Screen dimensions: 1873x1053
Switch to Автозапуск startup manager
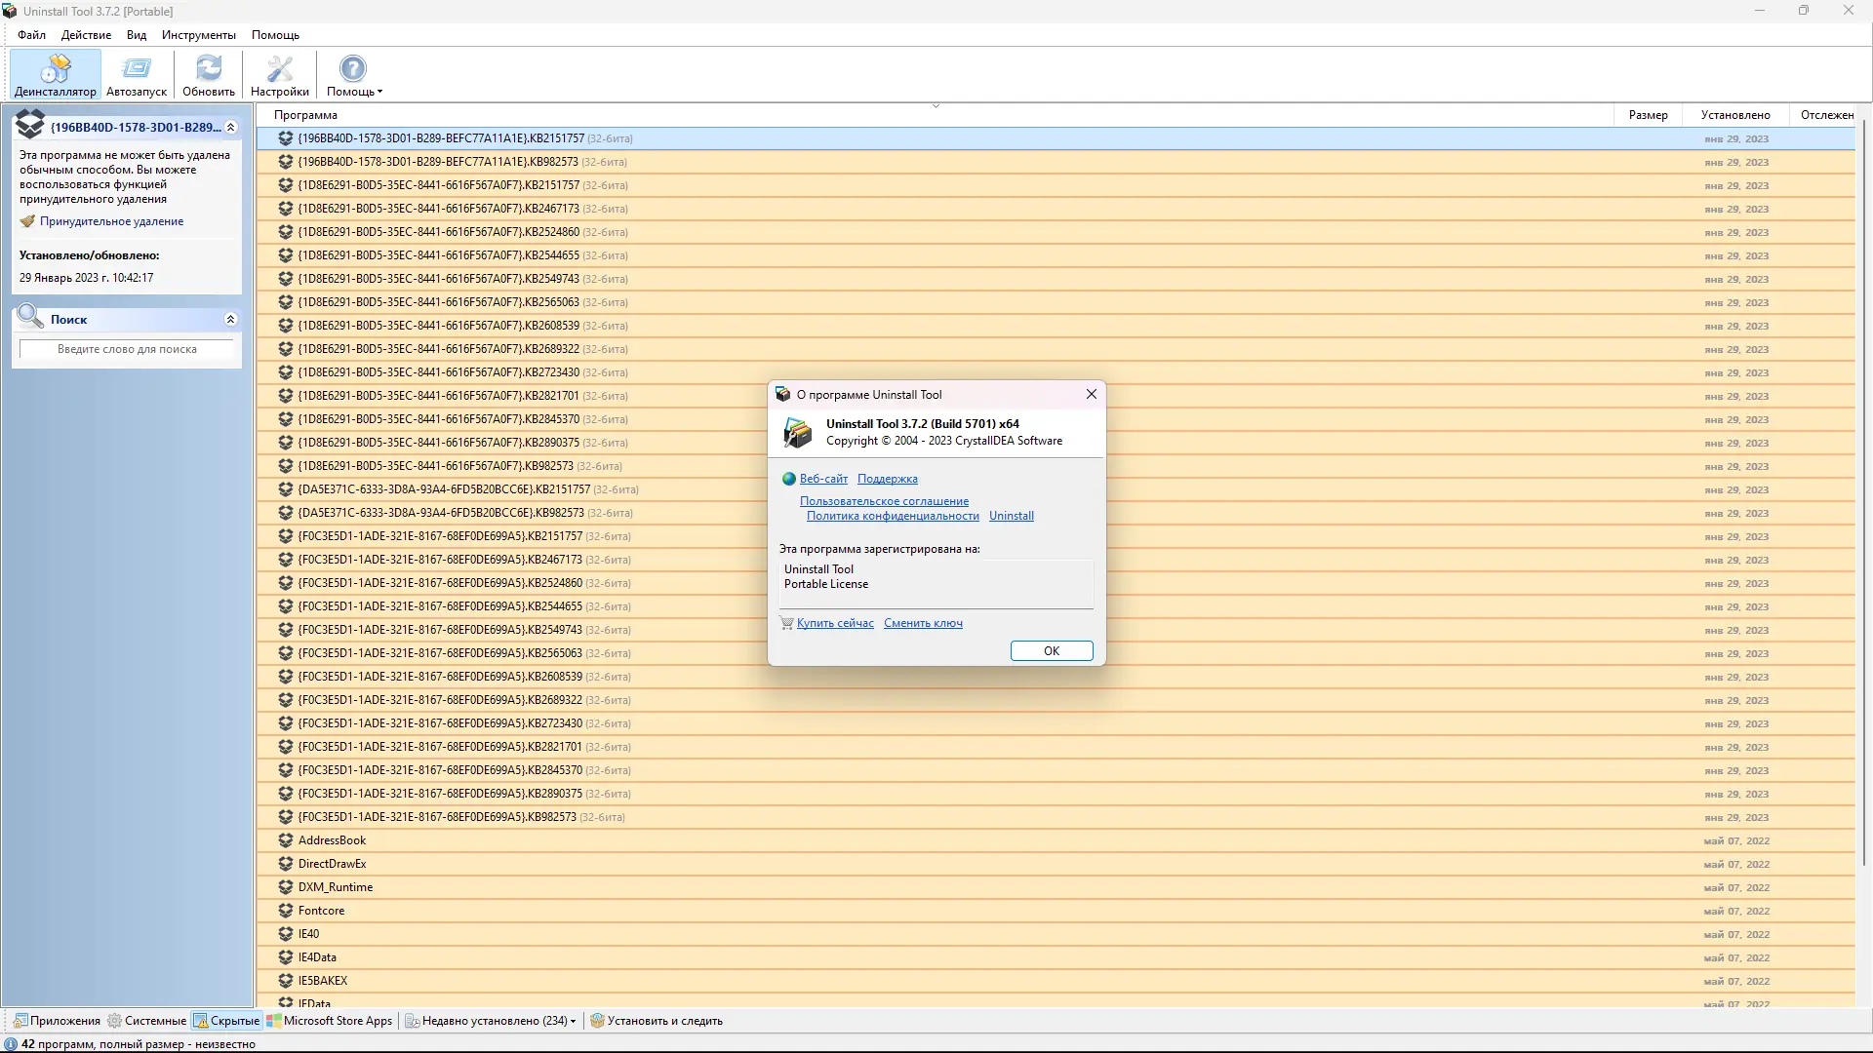click(137, 75)
